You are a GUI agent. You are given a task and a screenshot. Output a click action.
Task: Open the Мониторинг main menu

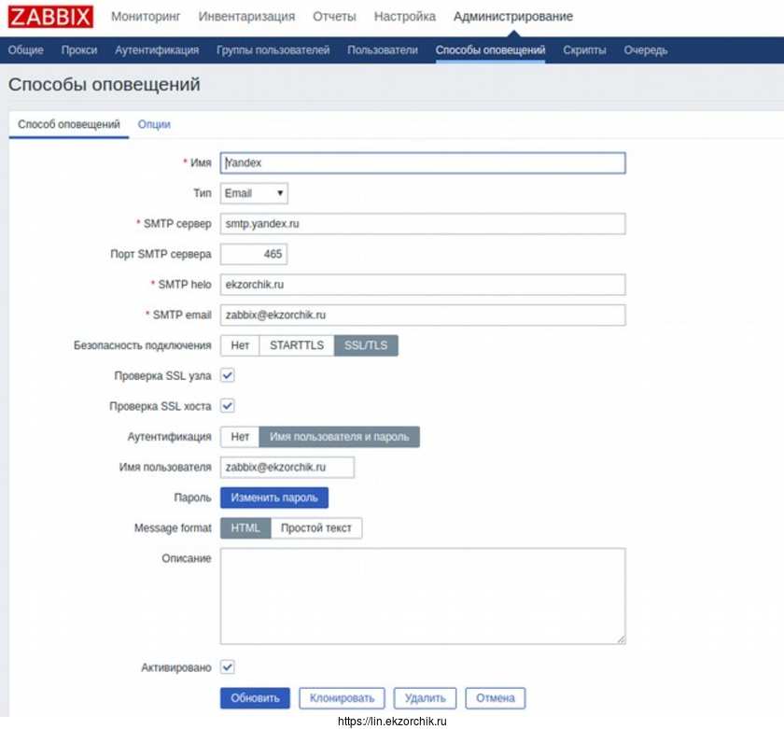click(146, 17)
